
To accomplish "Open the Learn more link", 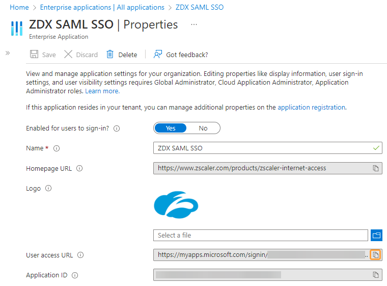I will coord(102,91).
